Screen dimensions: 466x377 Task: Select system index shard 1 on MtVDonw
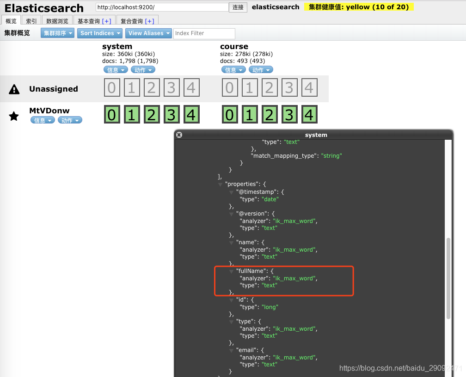pyautogui.click(x=132, y=114)
